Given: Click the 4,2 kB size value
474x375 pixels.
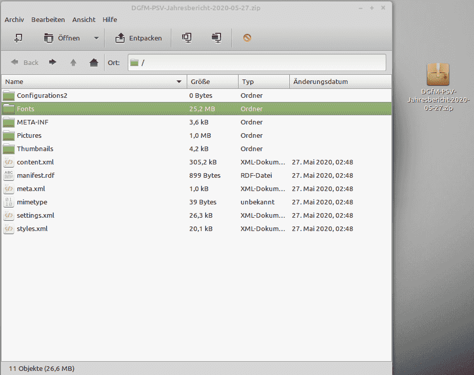Looking at the screenshot, I should click(x=199, y=149).
